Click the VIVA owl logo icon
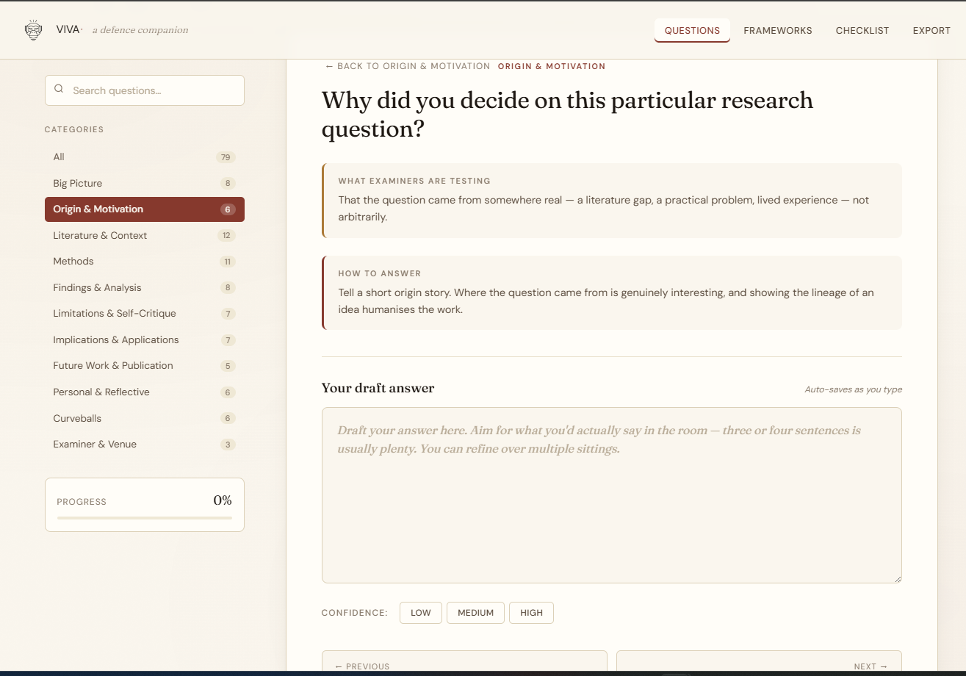Image resolution: width=966 pixels, height=676 pixels. [x=33, y=30]
